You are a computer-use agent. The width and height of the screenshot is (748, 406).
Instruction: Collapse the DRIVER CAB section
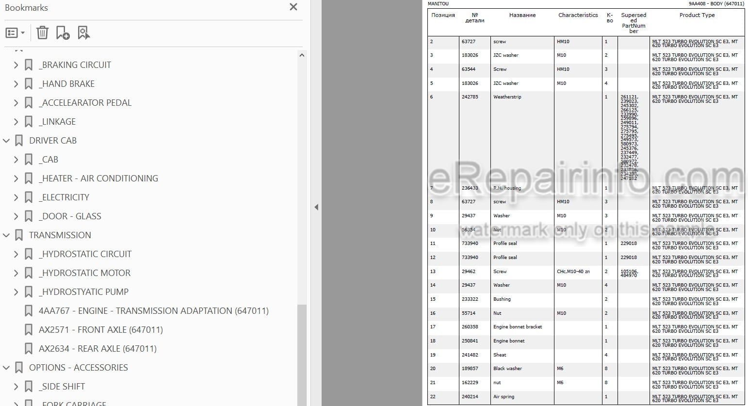(6, 140)
